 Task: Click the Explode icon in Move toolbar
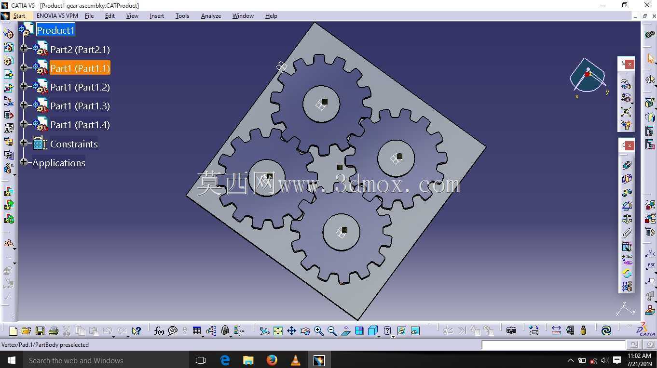click(x=626, y=112)
